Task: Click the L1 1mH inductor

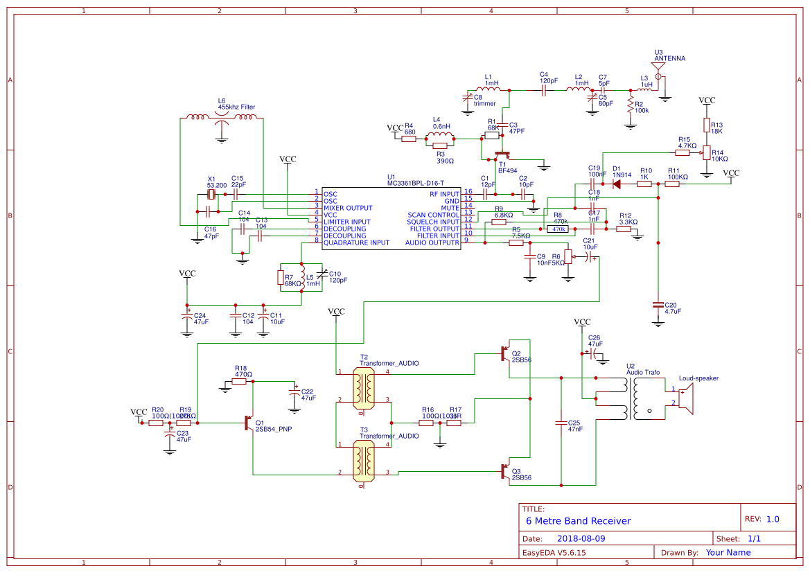Action: click(488, 90)
